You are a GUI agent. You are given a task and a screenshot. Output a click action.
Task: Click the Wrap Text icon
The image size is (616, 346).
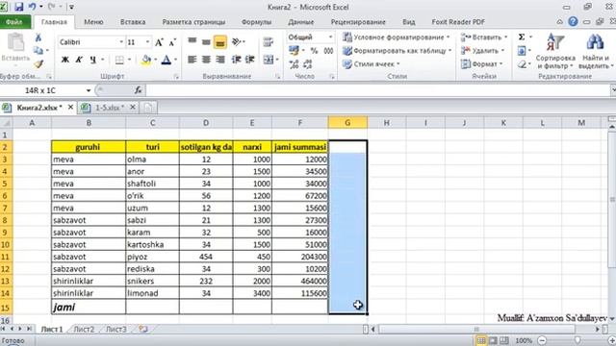(268, 41)
